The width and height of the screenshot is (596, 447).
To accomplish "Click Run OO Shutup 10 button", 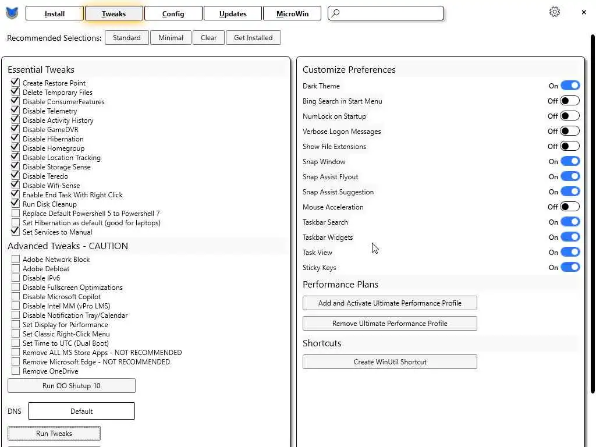I will click(72, 385).
